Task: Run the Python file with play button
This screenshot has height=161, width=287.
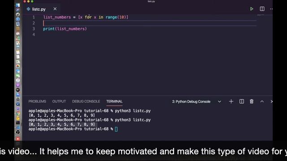Action: pos(252,9)
